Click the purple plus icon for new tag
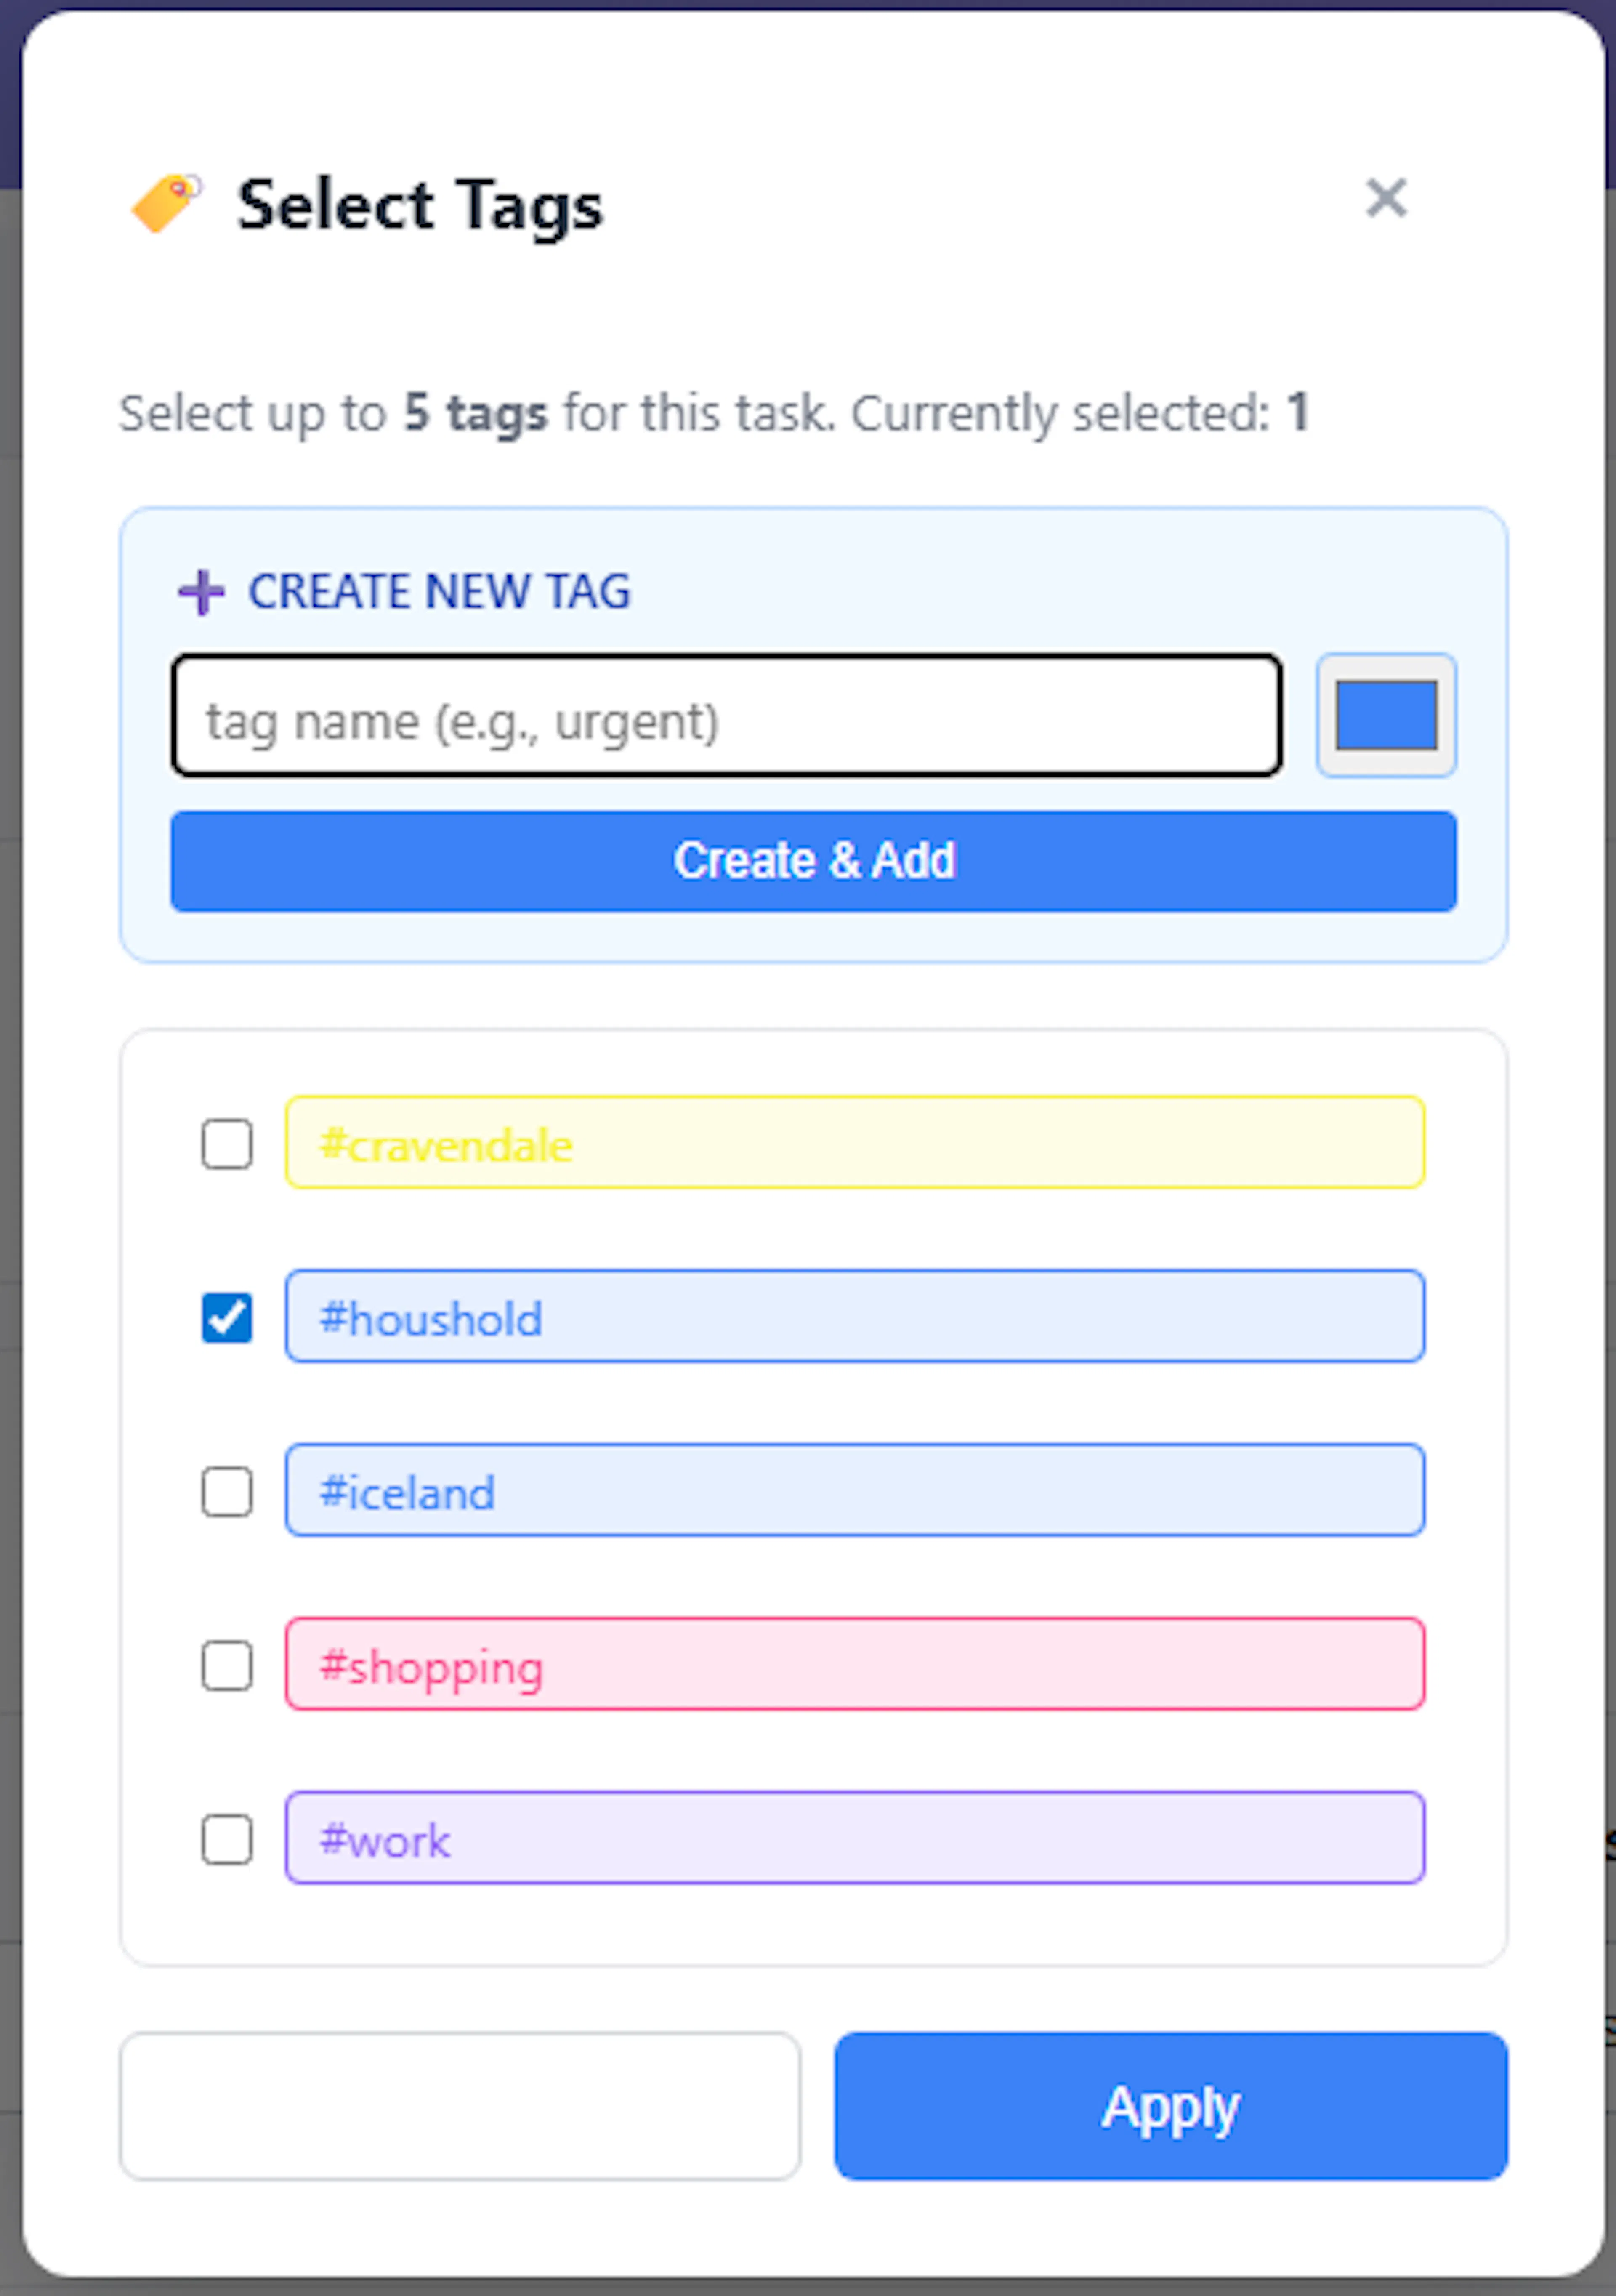The image size is (1616, 2296). [x=201, y=592]
